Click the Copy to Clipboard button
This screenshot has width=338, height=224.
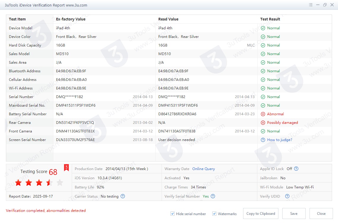click(261, 213)
